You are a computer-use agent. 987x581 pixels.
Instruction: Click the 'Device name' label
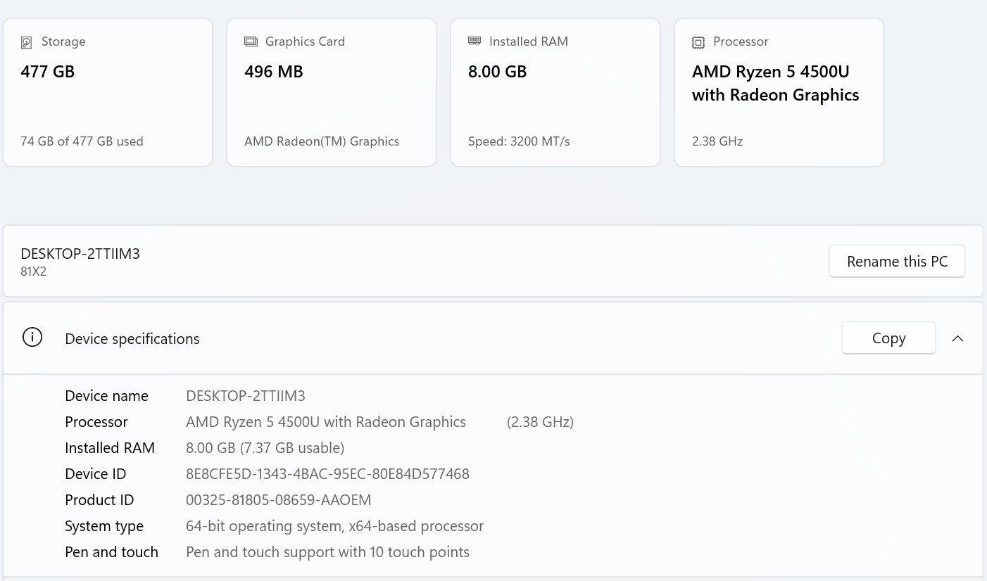tap(106, 396)
